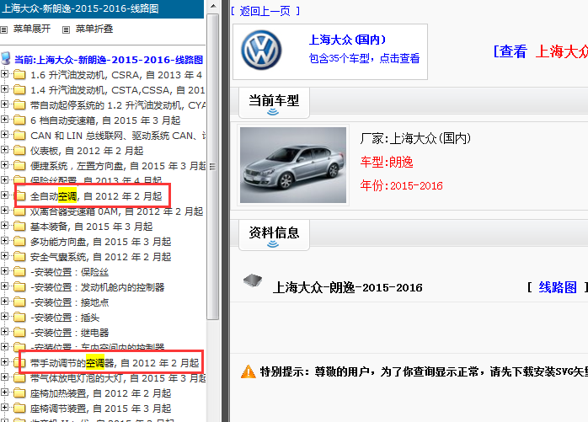The height and width of the screenshot is (422, 588).
Task: Click the warning triangle icon near 特别提示
Action: click(x=248, y=371)
